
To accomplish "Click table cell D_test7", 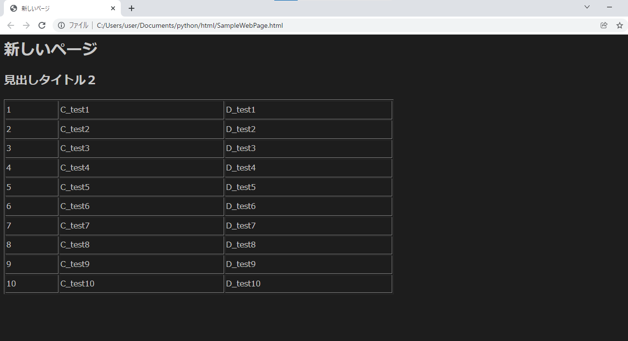I will (308, 226).
